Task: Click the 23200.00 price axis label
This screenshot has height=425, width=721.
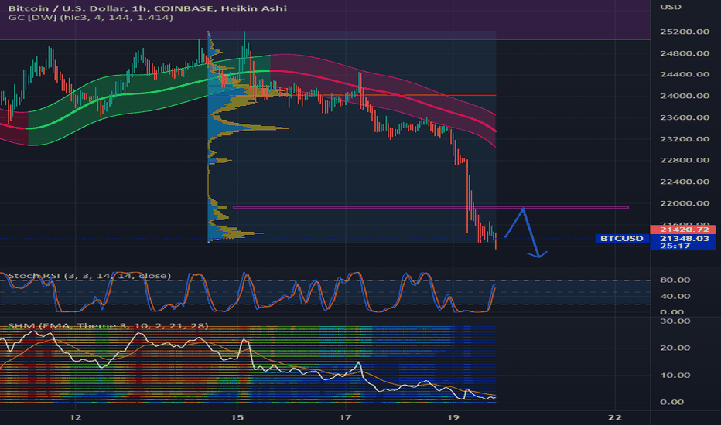Action: tap(685, 139)
